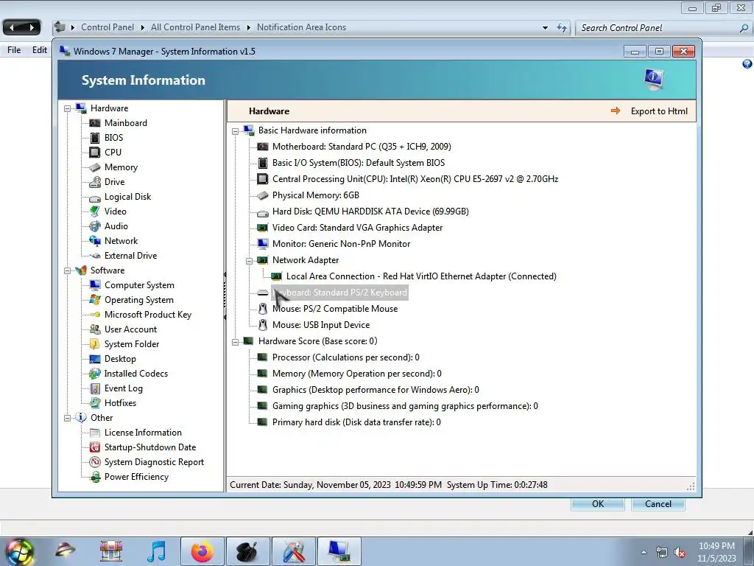Open the Computer System icon
The width and height of the screenshot is (754, 566).
click(95, 285)
